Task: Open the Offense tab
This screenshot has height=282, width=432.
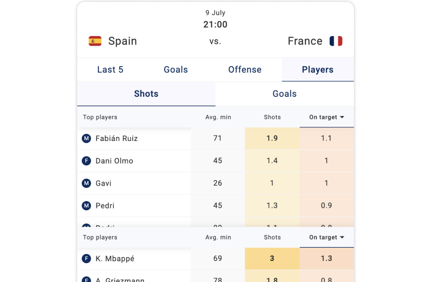Action: click(245, 70)
